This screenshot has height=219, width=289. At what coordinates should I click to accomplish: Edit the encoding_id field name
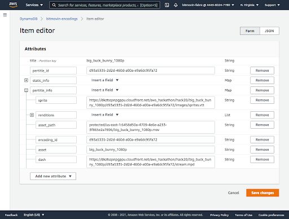tap(56, 140)
